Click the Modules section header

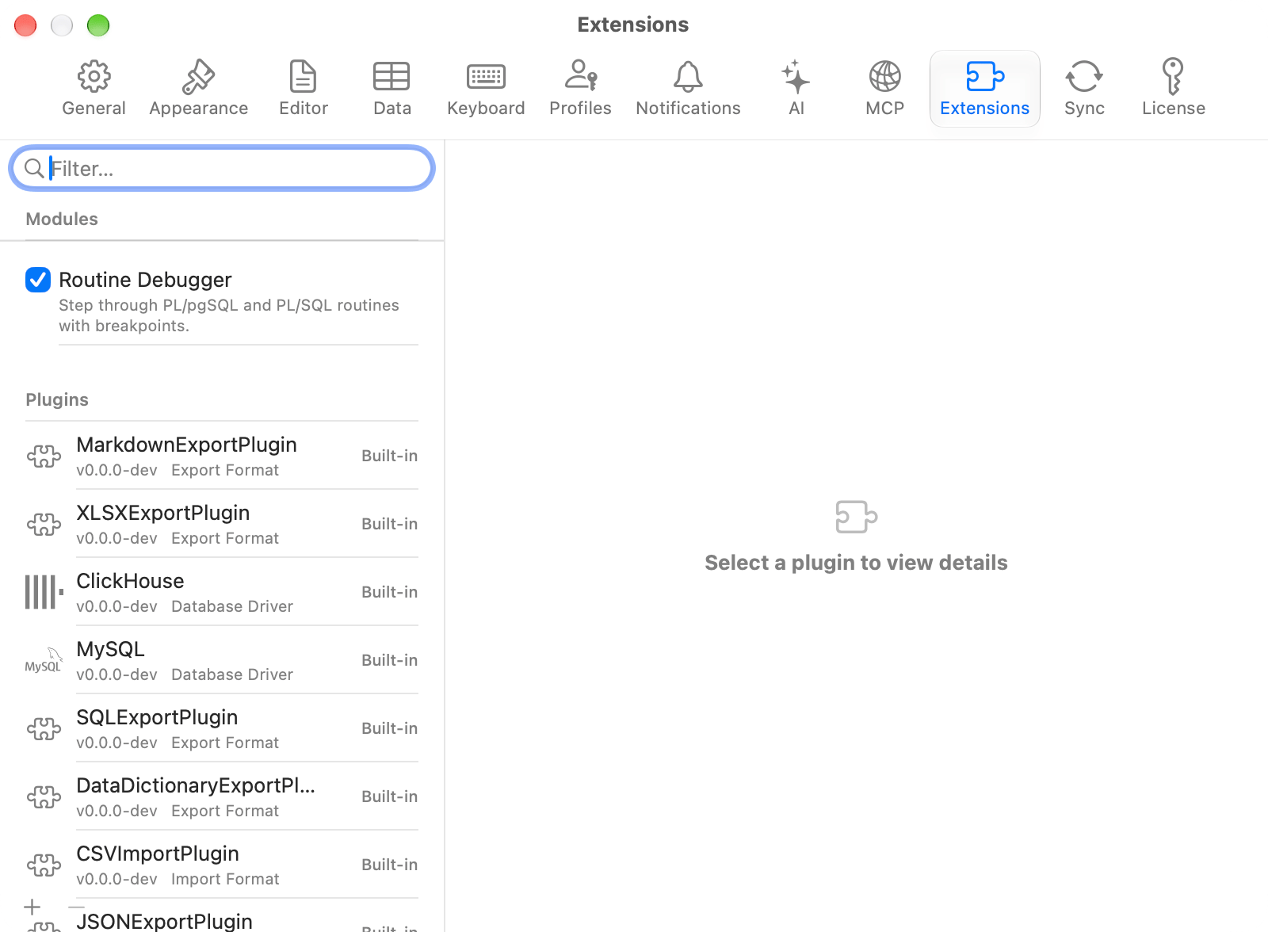[x=62, y=219]
